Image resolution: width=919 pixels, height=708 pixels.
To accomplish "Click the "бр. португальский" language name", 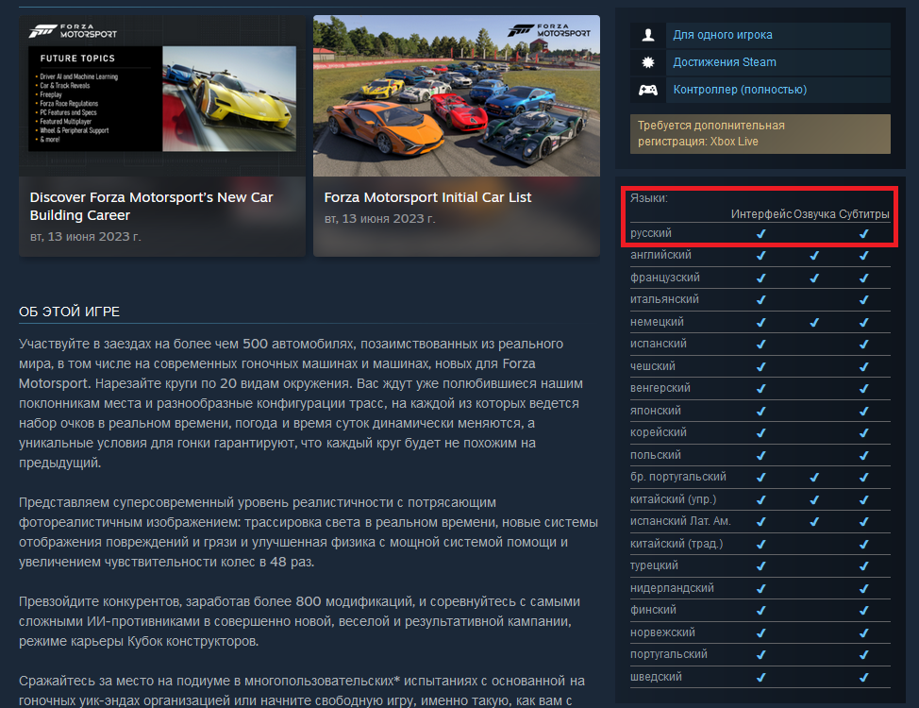I will [x=678, y=477].
